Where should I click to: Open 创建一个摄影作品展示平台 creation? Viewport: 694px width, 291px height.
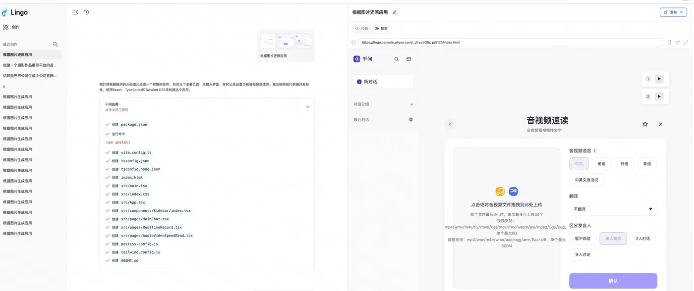click(x=31, y=65)
